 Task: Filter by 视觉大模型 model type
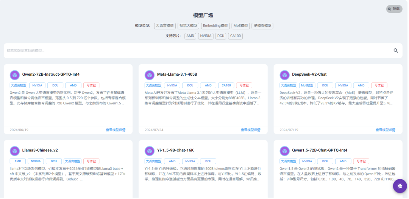[188, 26]
